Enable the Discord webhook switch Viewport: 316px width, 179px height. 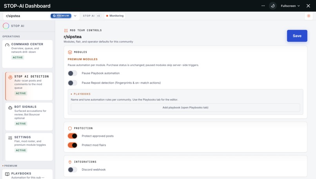pos(73,170)
